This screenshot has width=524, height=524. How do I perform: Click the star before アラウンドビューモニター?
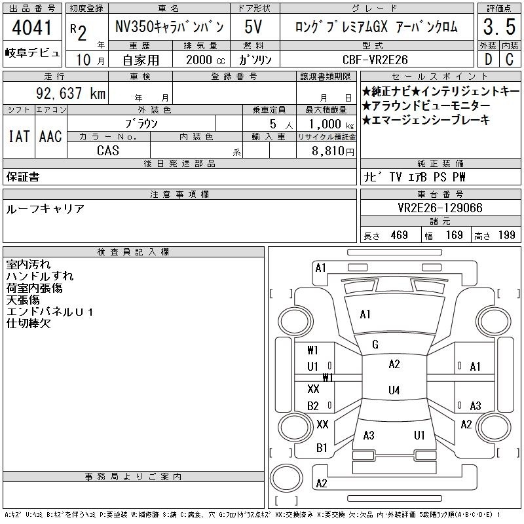367,106
